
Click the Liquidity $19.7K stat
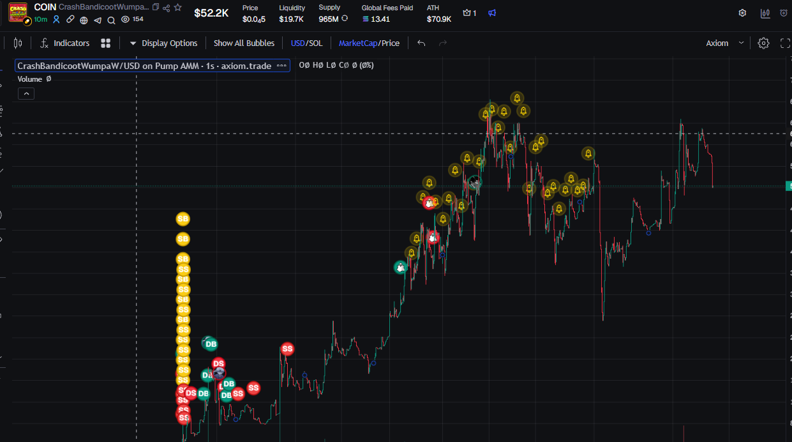pyautogui.click(x=292, y=13)
